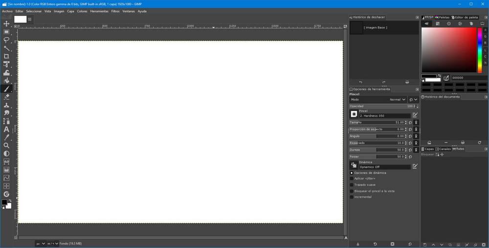The height and width of the screenshot is (248, 489).
Task: Clear the undo history with its bottom-right icon
Action: 407,82
